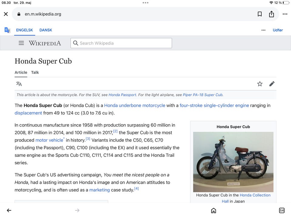Open the Talk tab

35,72
